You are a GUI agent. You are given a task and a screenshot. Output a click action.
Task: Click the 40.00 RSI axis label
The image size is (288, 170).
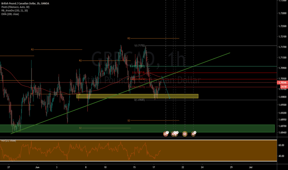pyautogui.click(x=281, y=156)
